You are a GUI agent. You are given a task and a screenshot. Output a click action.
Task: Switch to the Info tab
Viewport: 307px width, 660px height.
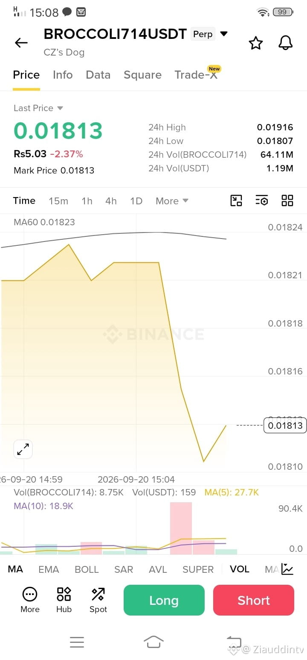(63, 75)
